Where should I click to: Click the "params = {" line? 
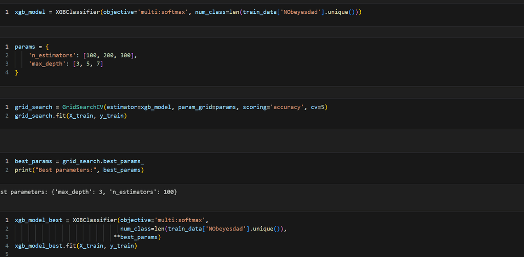coord(32,47)
